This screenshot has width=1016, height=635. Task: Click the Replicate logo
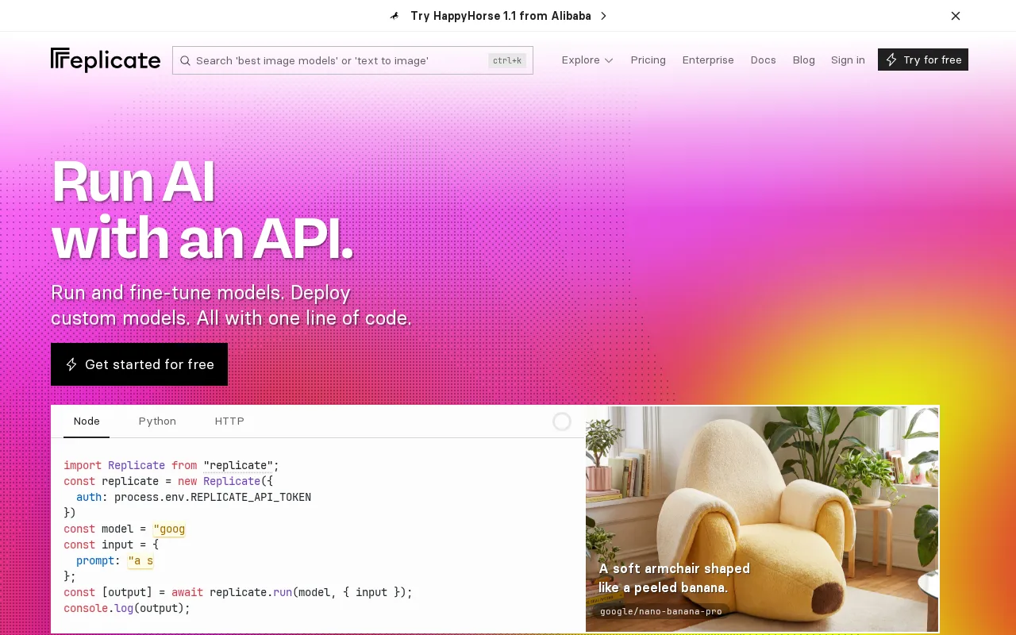[x=106, y=60]
